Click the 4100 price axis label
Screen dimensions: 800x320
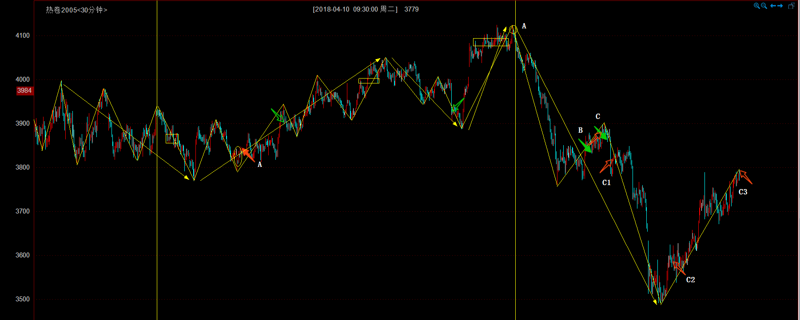click(x=23, y=36)
